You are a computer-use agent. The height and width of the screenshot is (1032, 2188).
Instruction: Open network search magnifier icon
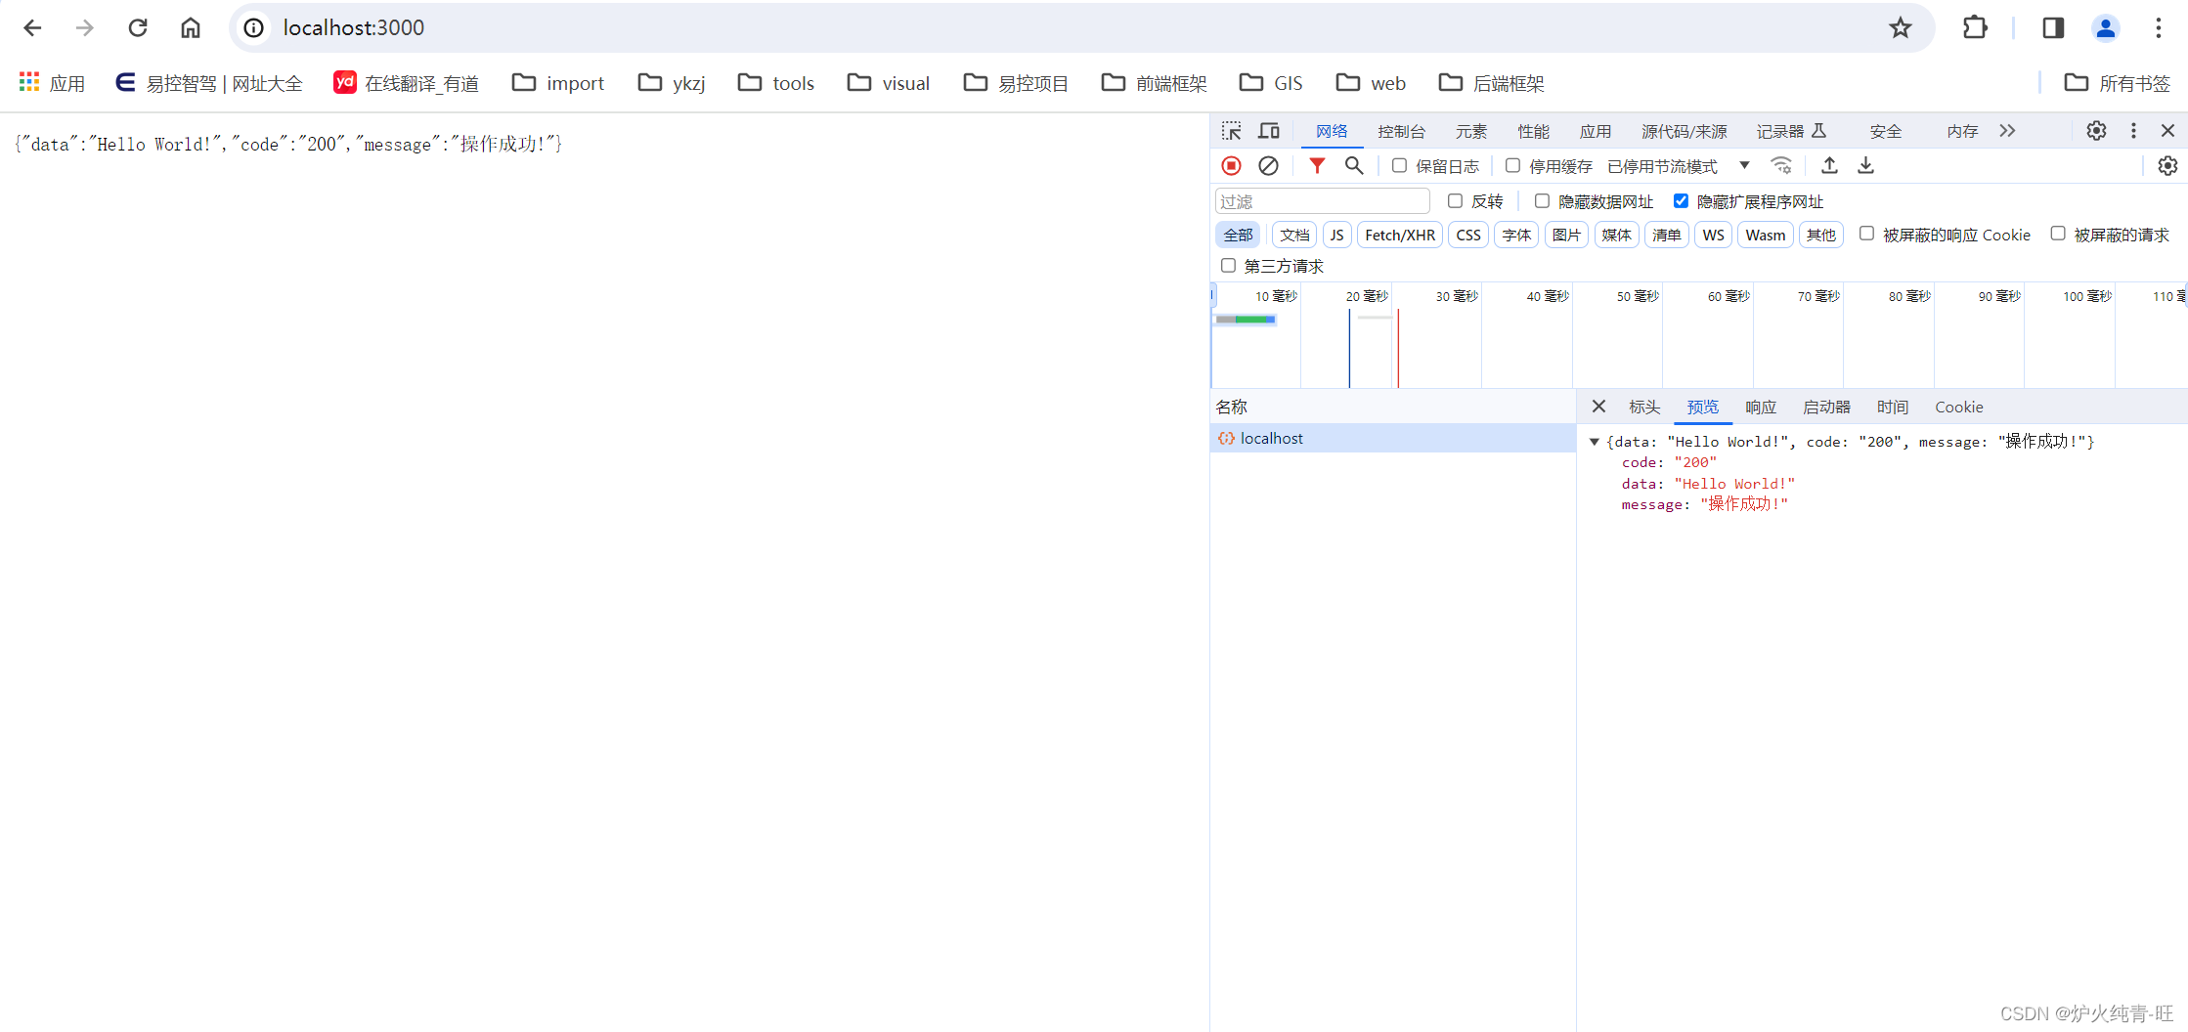pyautogui.click(x=1354, y=166)
